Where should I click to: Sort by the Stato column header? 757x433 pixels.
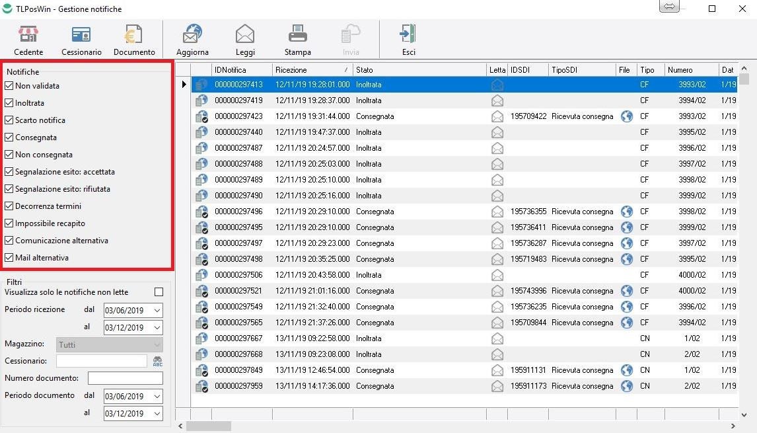coord(419,70)
